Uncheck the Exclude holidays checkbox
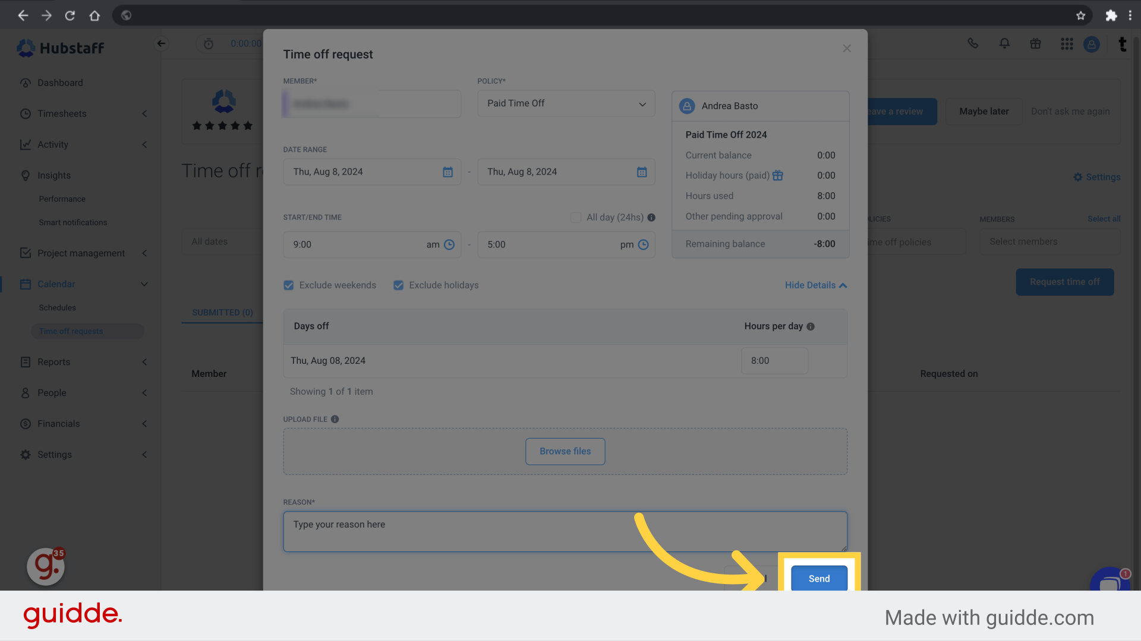 tap(399, 285)
